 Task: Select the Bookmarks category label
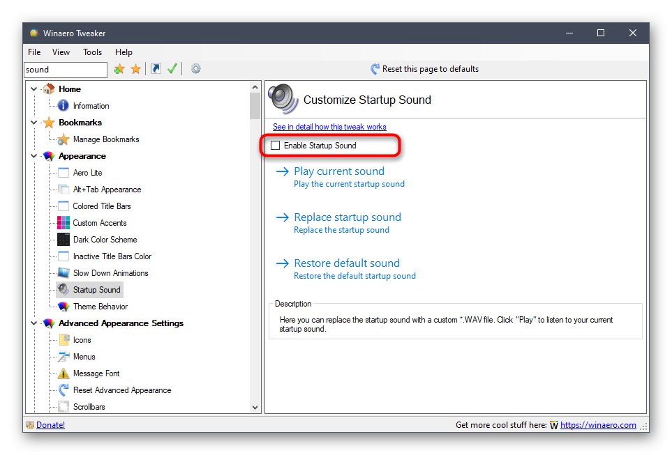pyautogui.click(x=80, y=123)
